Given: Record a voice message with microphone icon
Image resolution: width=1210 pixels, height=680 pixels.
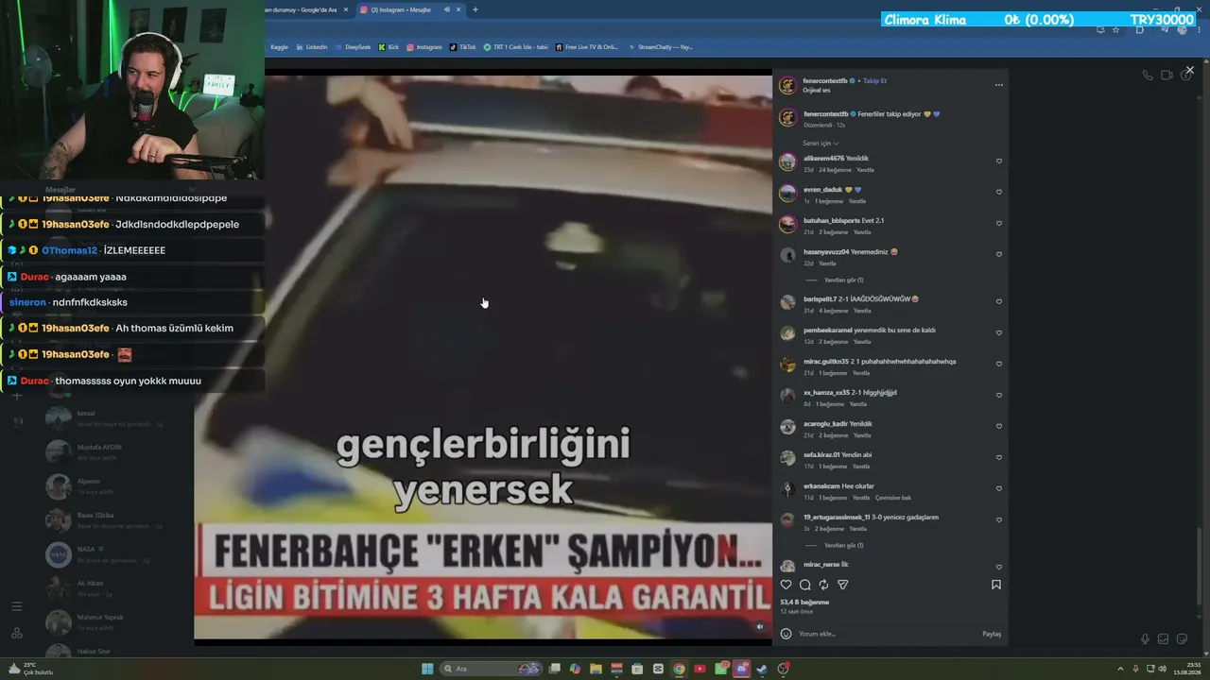Looking at the screenshot, I should (1145, 639).
